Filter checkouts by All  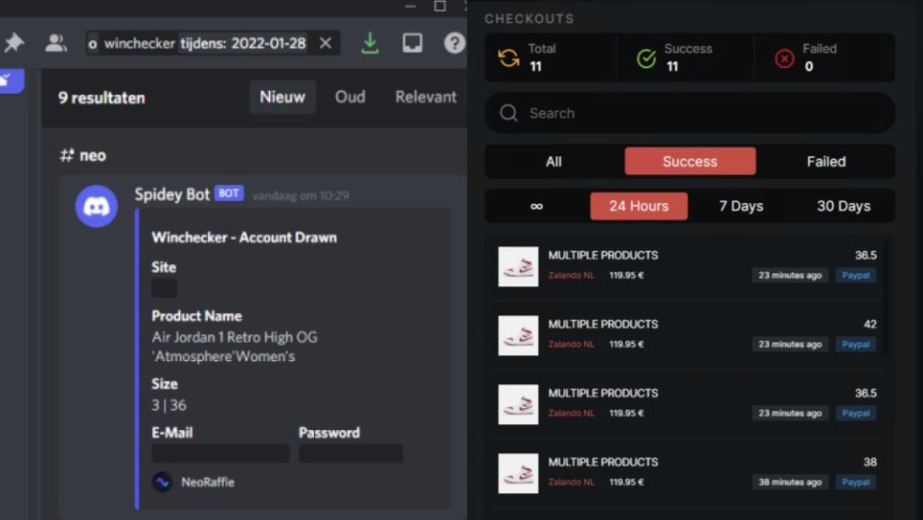pos(553,161)
